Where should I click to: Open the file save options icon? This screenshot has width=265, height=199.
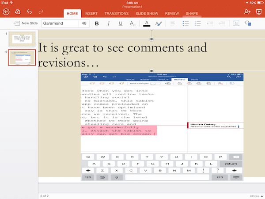click(17, 12)
